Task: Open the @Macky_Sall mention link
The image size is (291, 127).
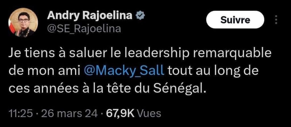Action: pyautogui.click(x=125, y=70)
